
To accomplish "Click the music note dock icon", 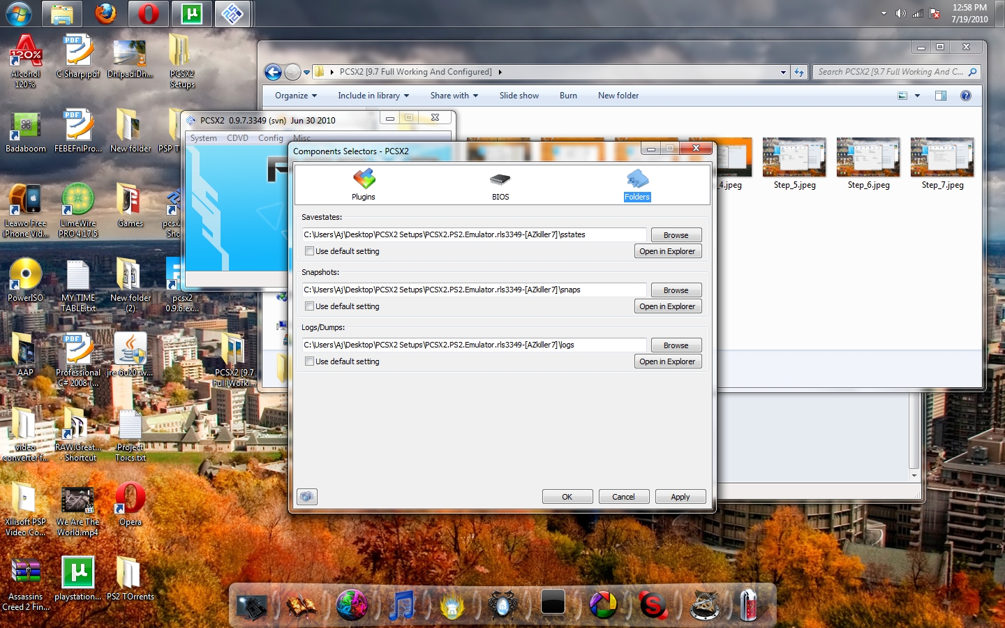I will (402, 604).
